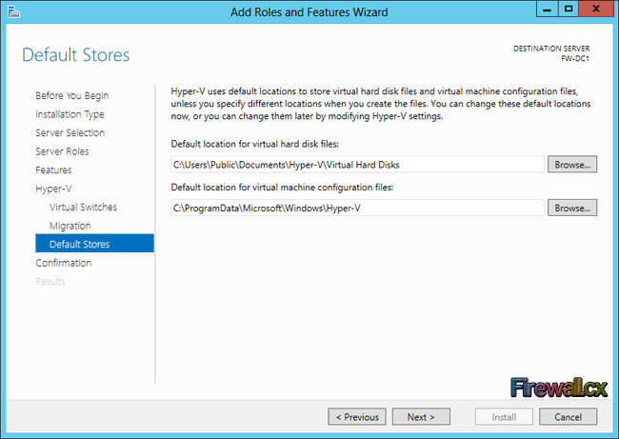The width and height of the screenshot is (619, 439).
Task: Click the virtual machine configuration path field
Action: coord(358,208)
